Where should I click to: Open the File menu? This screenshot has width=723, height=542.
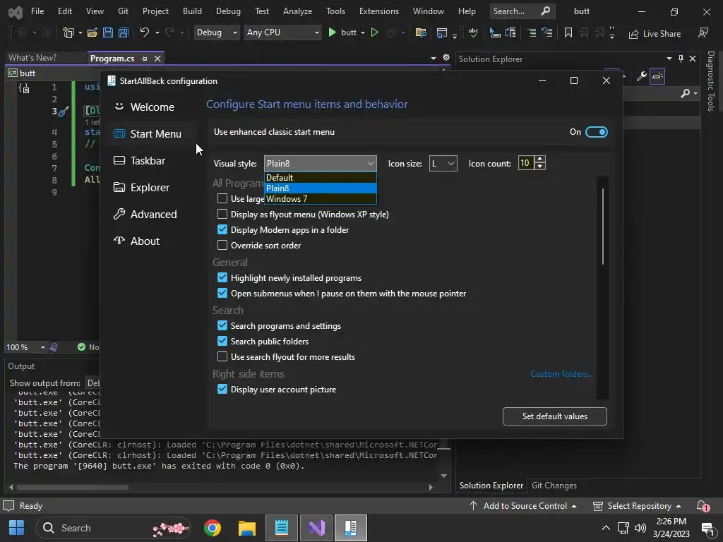click(x=37, y=11)
